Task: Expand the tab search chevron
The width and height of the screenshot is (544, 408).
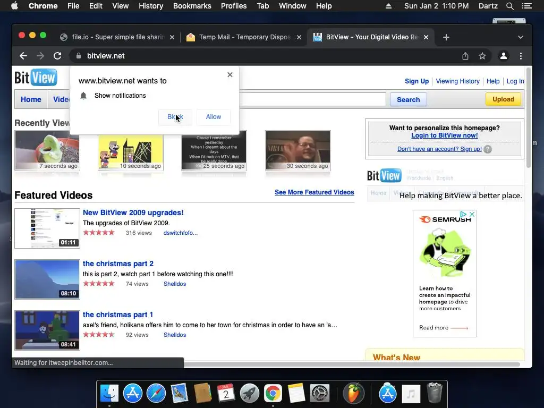Action: coord(521,37)
